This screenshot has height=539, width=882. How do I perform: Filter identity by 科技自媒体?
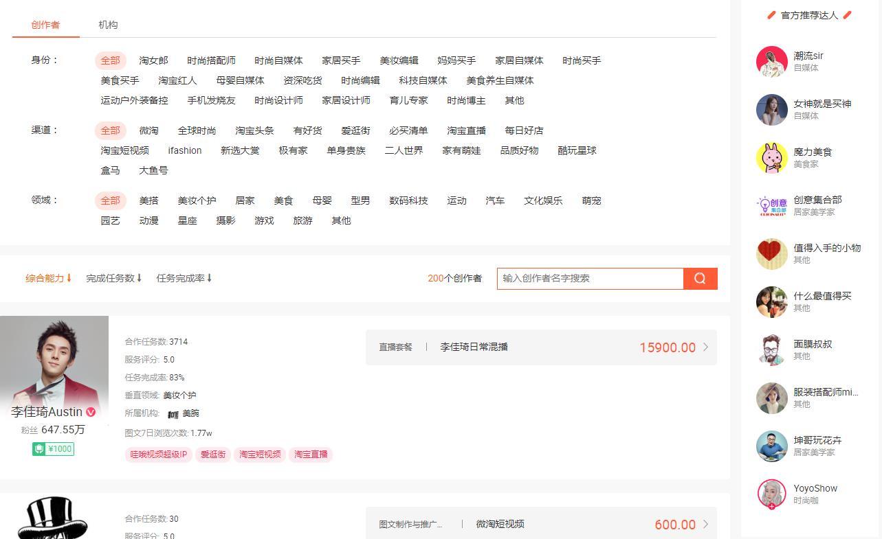tap(423, 80)
